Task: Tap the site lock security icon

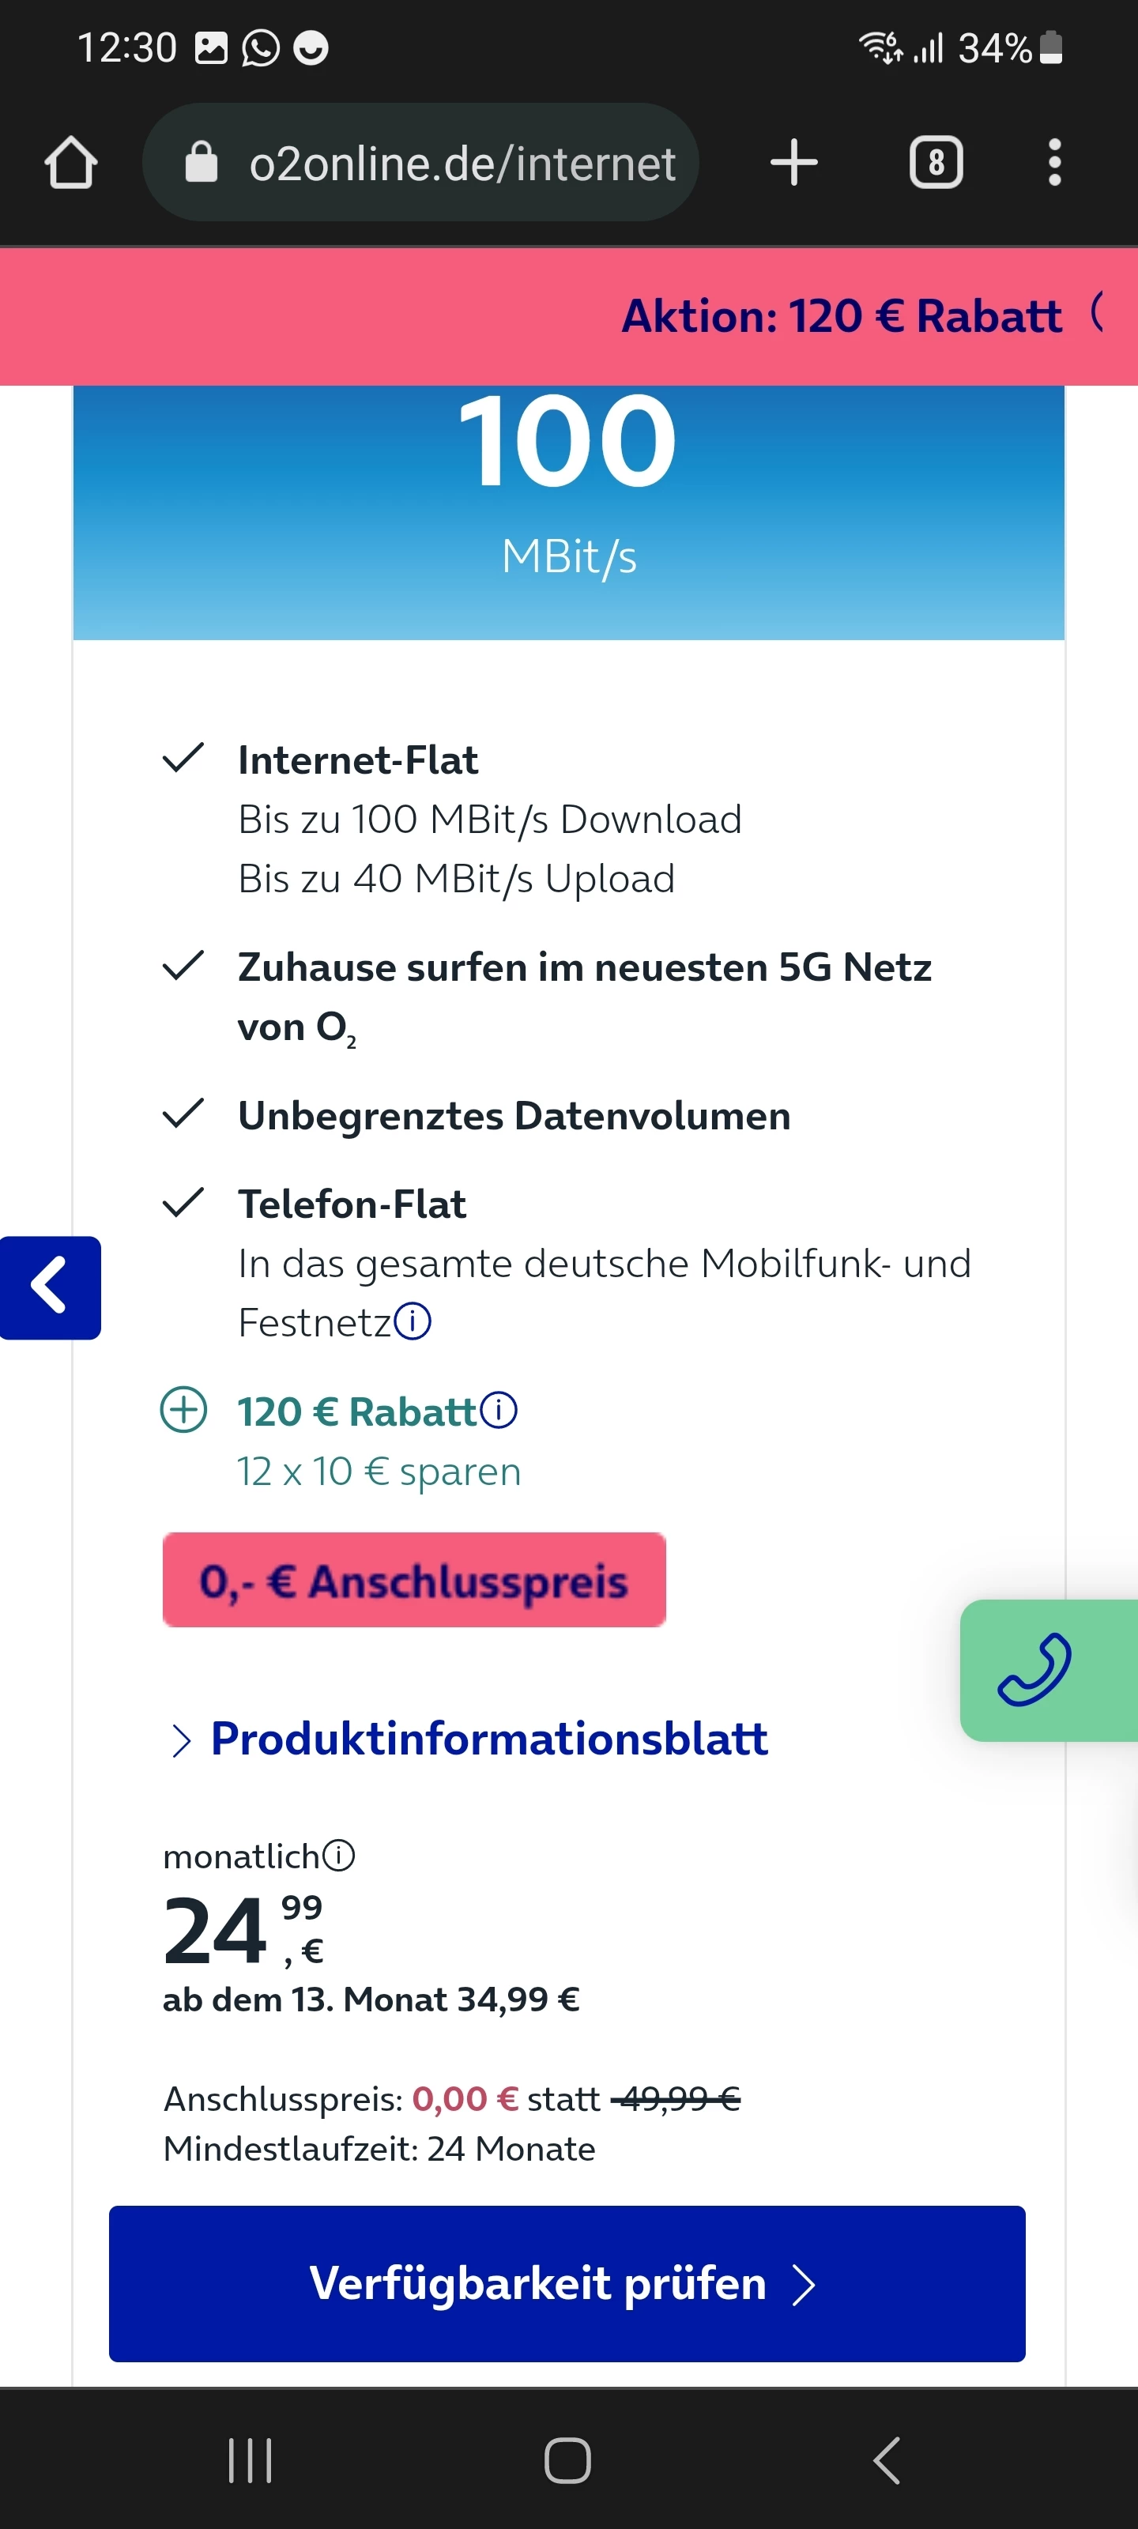Action: click(x=202, y=163)
